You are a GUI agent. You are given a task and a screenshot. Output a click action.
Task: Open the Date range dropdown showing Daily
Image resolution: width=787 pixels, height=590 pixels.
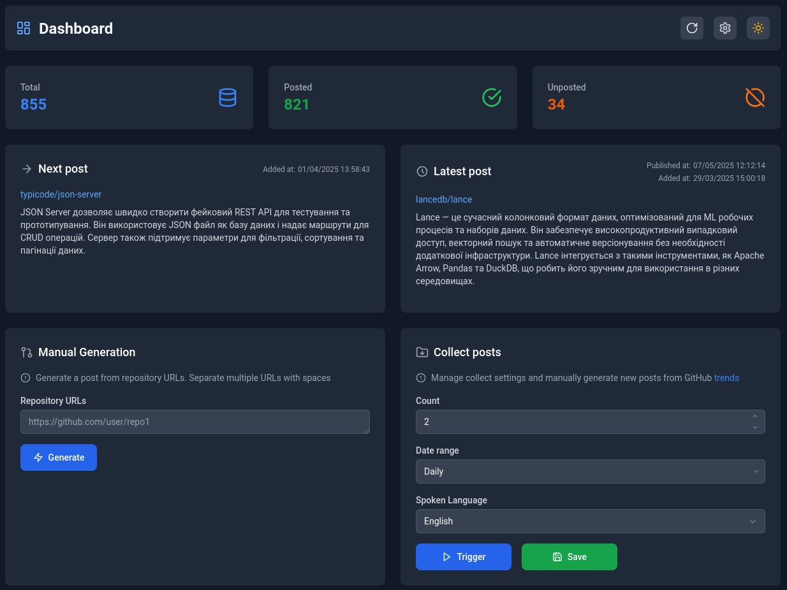(591, 471)
